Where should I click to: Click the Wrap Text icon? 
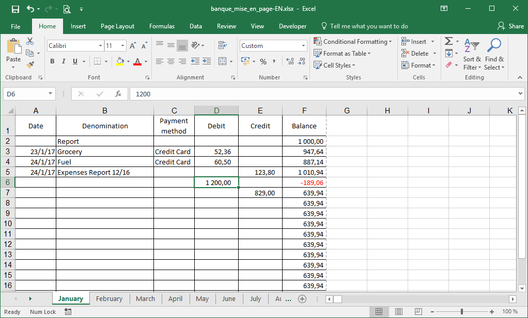point(223,45)
